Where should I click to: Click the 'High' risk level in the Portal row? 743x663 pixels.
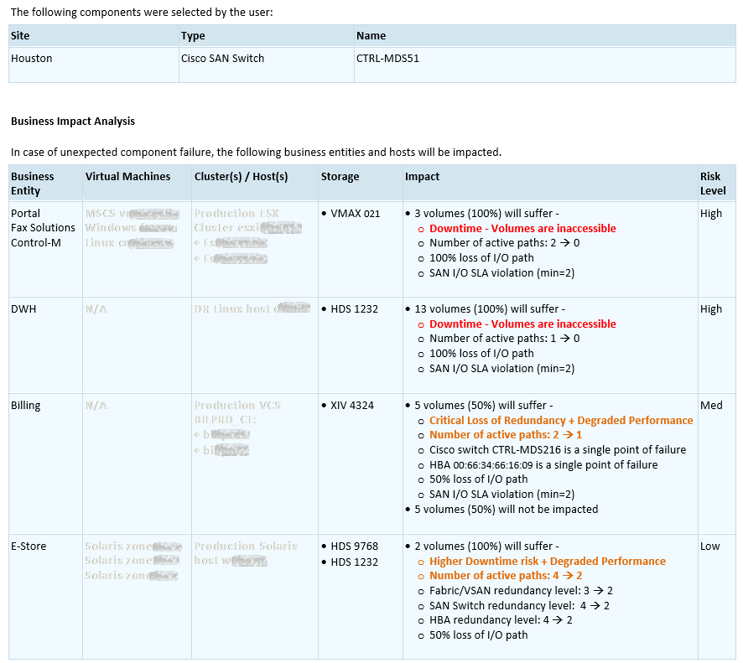click(711, 213)
